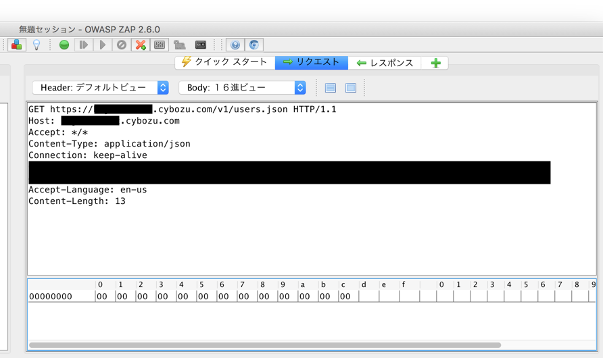Viewport: 603px width, 358px height.
Task: Click the browser launch icon beside help
Action: (x=254, y=45)
